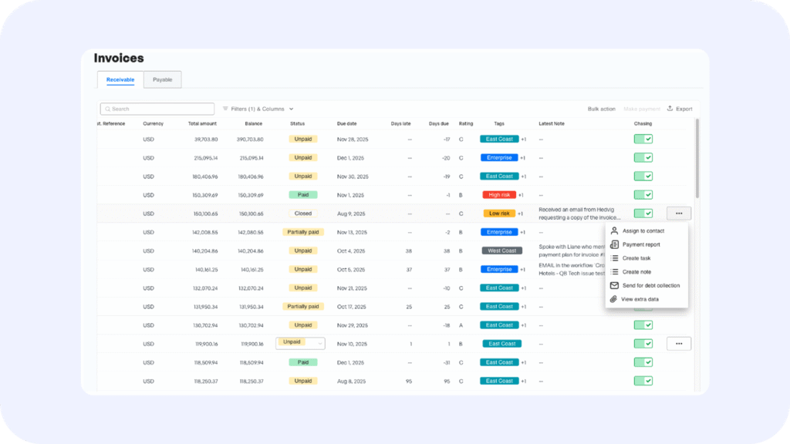Image resolution: width=790 pixels, height=444 pixels.
Task: Click the Bulk action button
Action: (601, 109)
